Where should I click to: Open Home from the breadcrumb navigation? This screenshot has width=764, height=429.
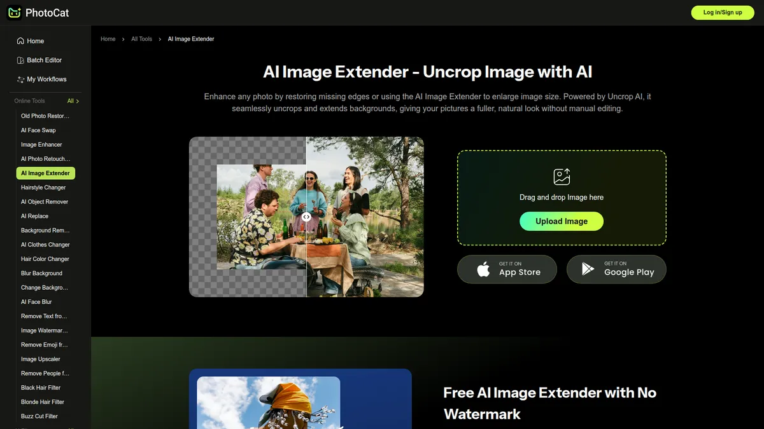tap(108, 39)
